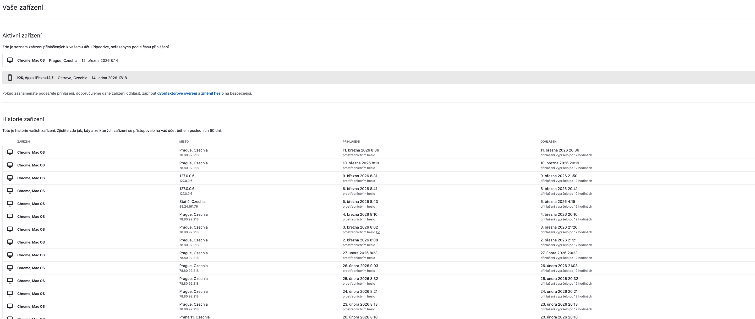Click monitor icon in Stařič, Czechia row
Screen dimensions: 755x319
pyautogui.click(x=10, y=203)
